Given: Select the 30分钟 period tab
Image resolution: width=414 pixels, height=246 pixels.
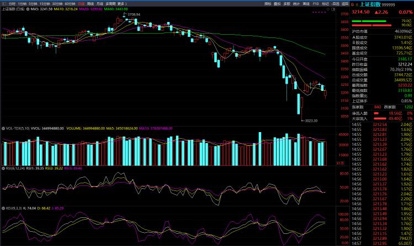Looking at the screenshot, I should (x=57, y=4).
